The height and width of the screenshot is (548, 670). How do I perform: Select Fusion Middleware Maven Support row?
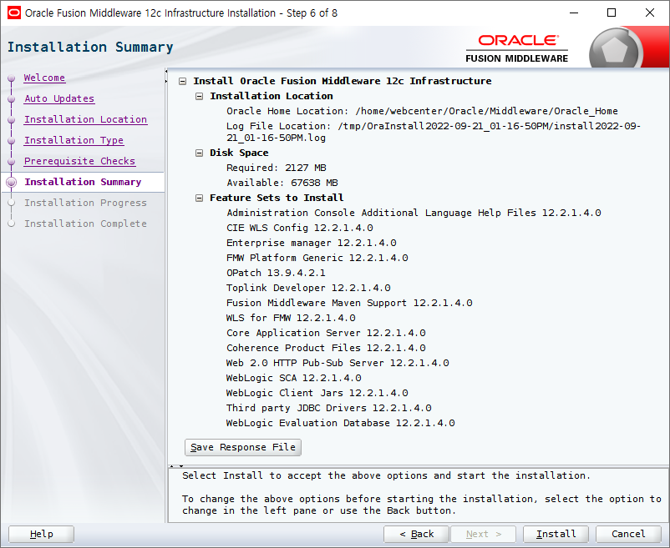349,304
